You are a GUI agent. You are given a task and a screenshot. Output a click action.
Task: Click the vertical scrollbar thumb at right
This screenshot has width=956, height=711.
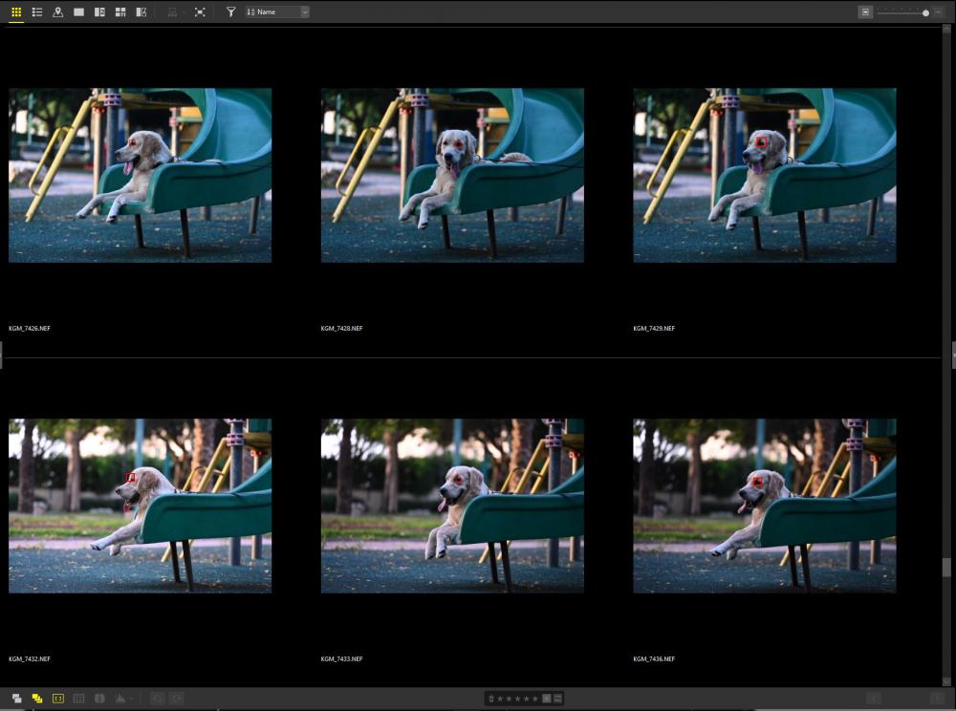point(946,568)
